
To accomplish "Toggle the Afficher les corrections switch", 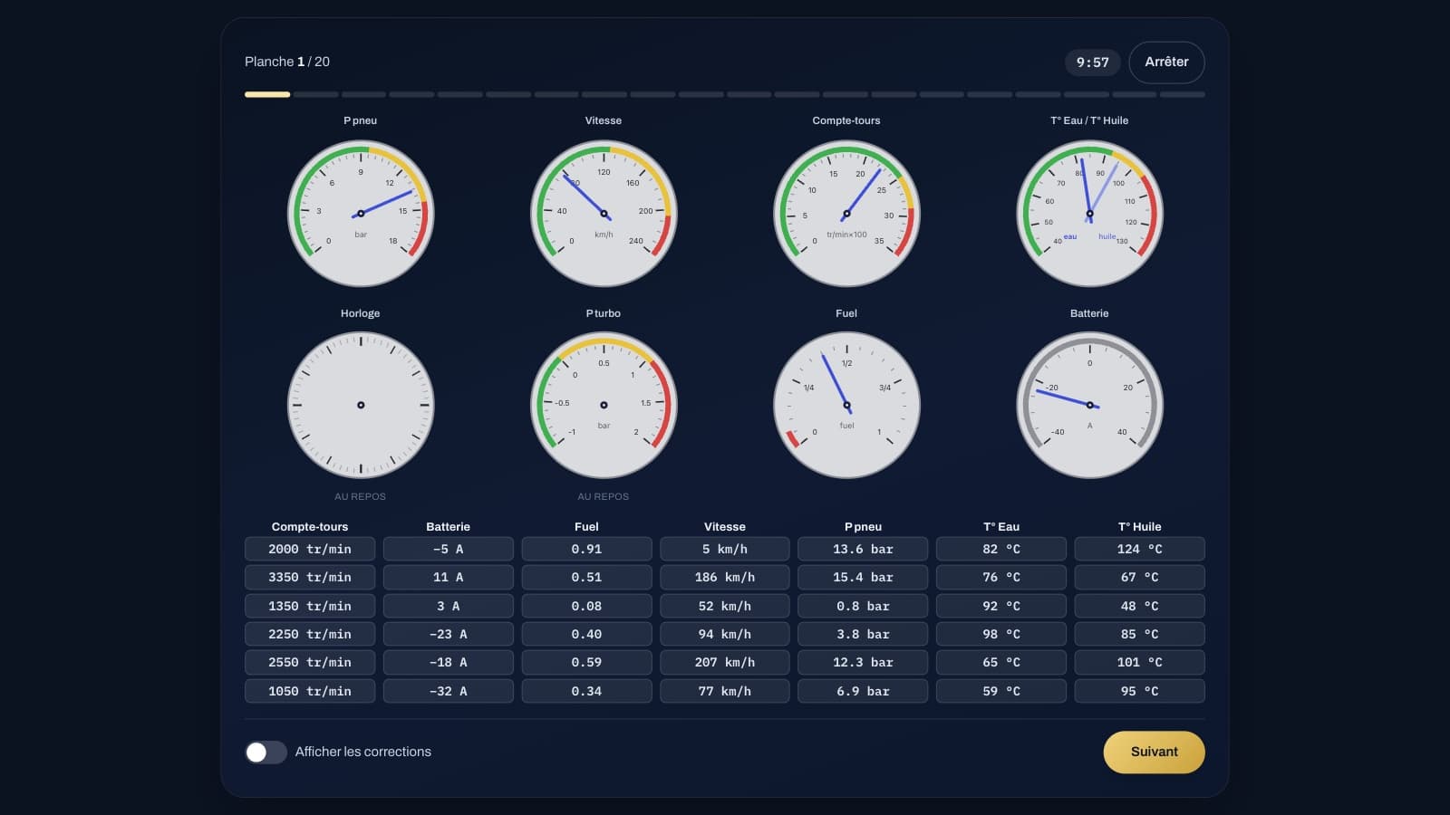I will tap(266, 752).
